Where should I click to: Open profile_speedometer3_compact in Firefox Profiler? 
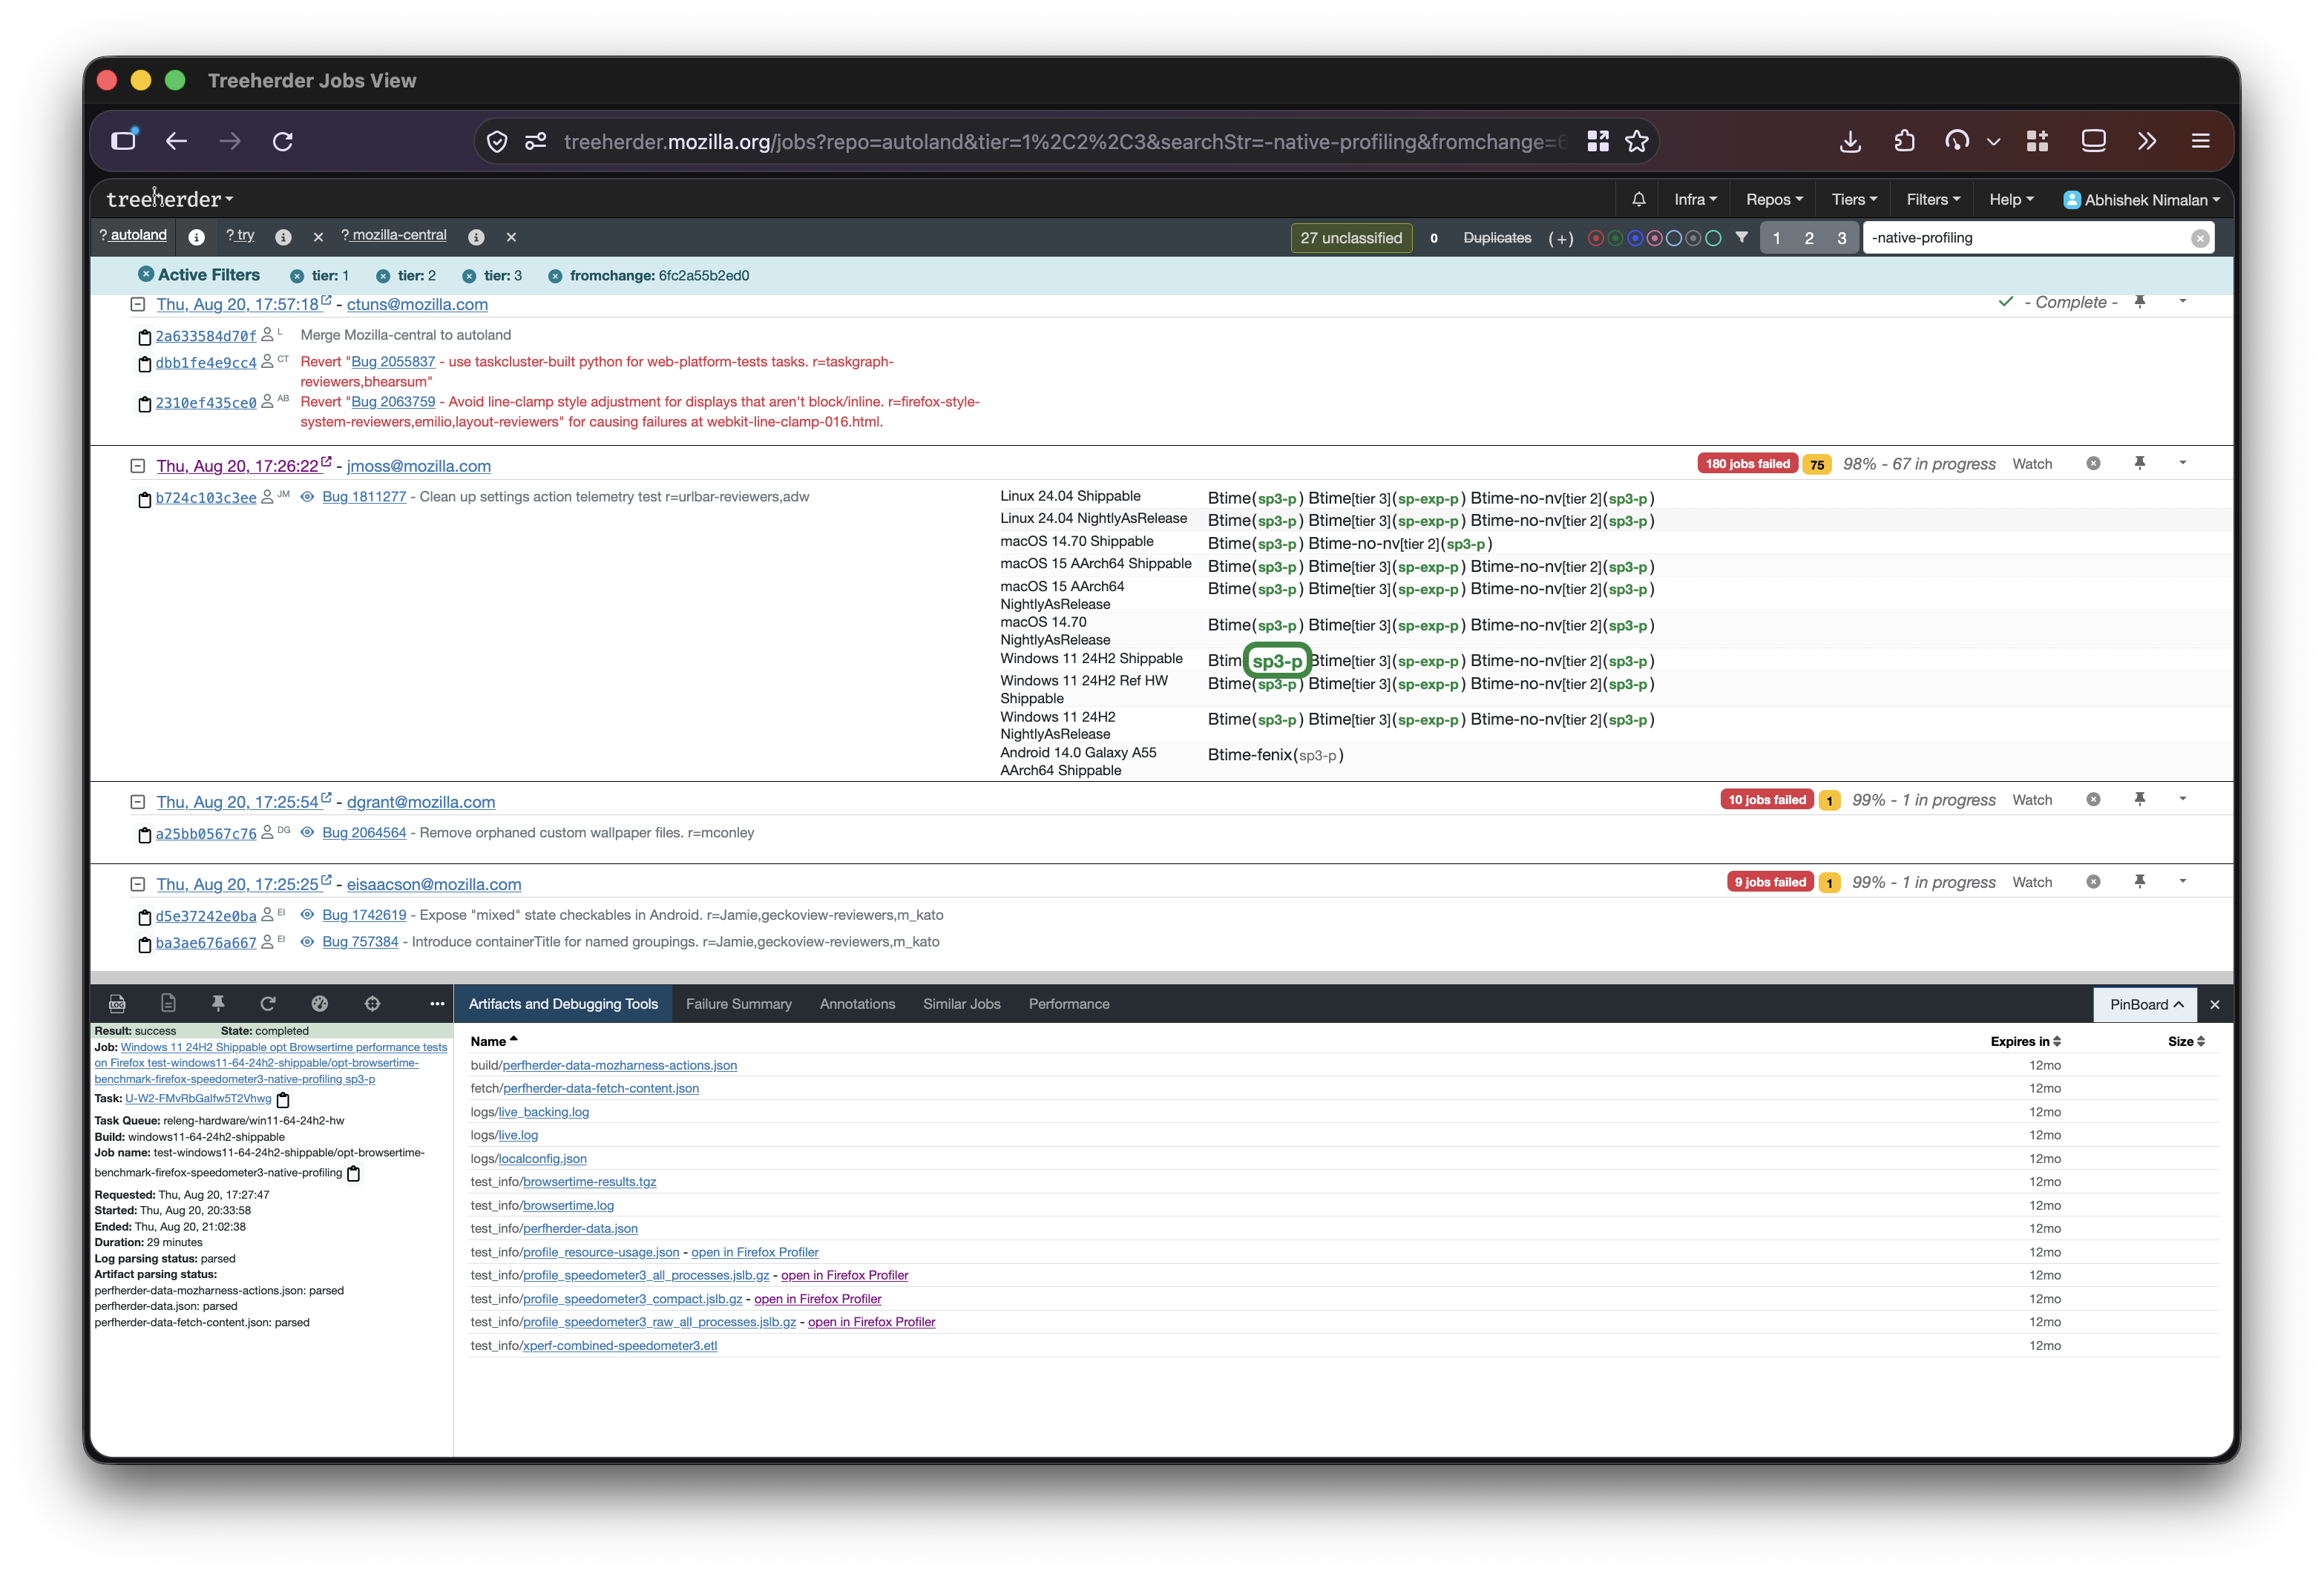pos(817,1298)
